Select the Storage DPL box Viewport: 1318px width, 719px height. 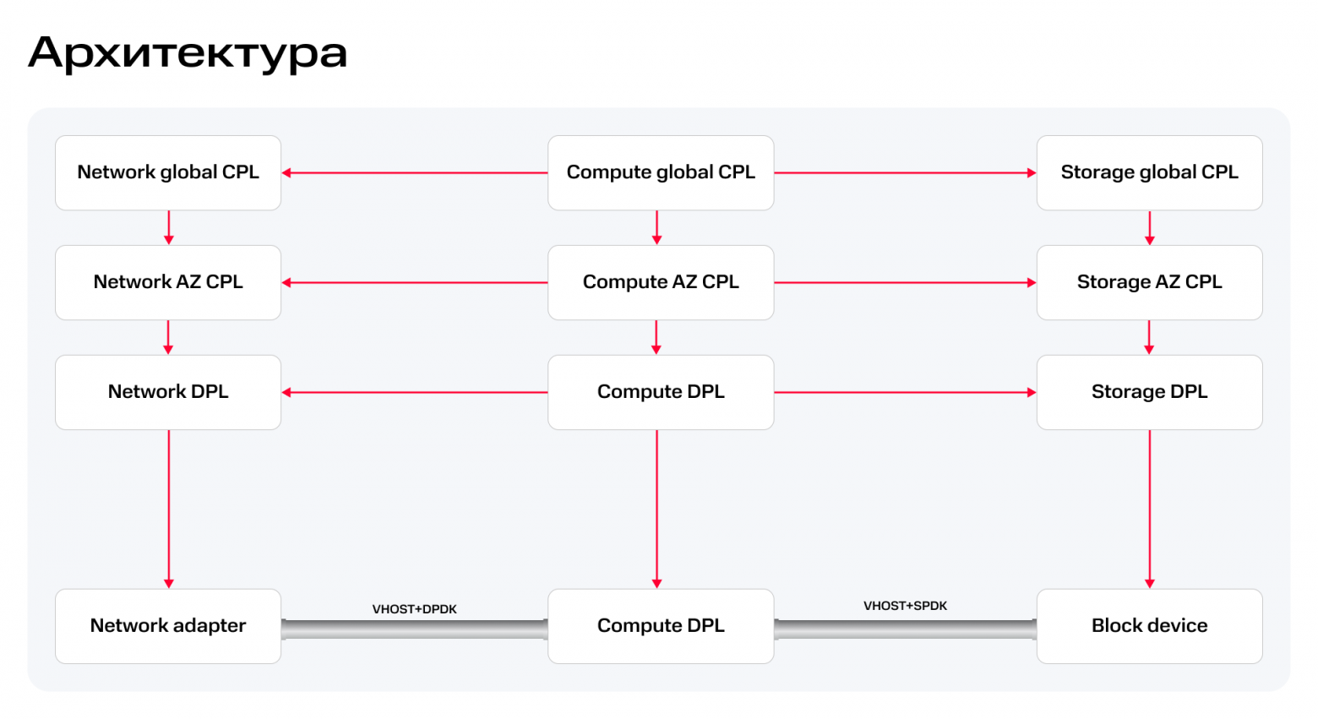tap(1149, 392)
